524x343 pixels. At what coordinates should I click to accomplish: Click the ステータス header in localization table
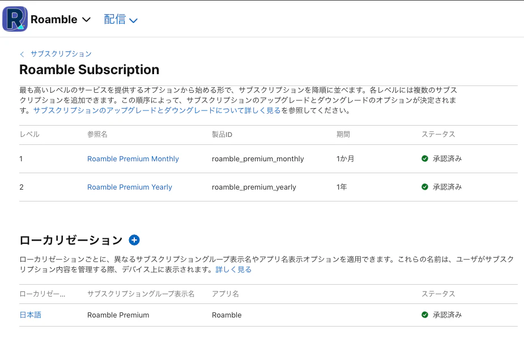click(x=438, y=294)
